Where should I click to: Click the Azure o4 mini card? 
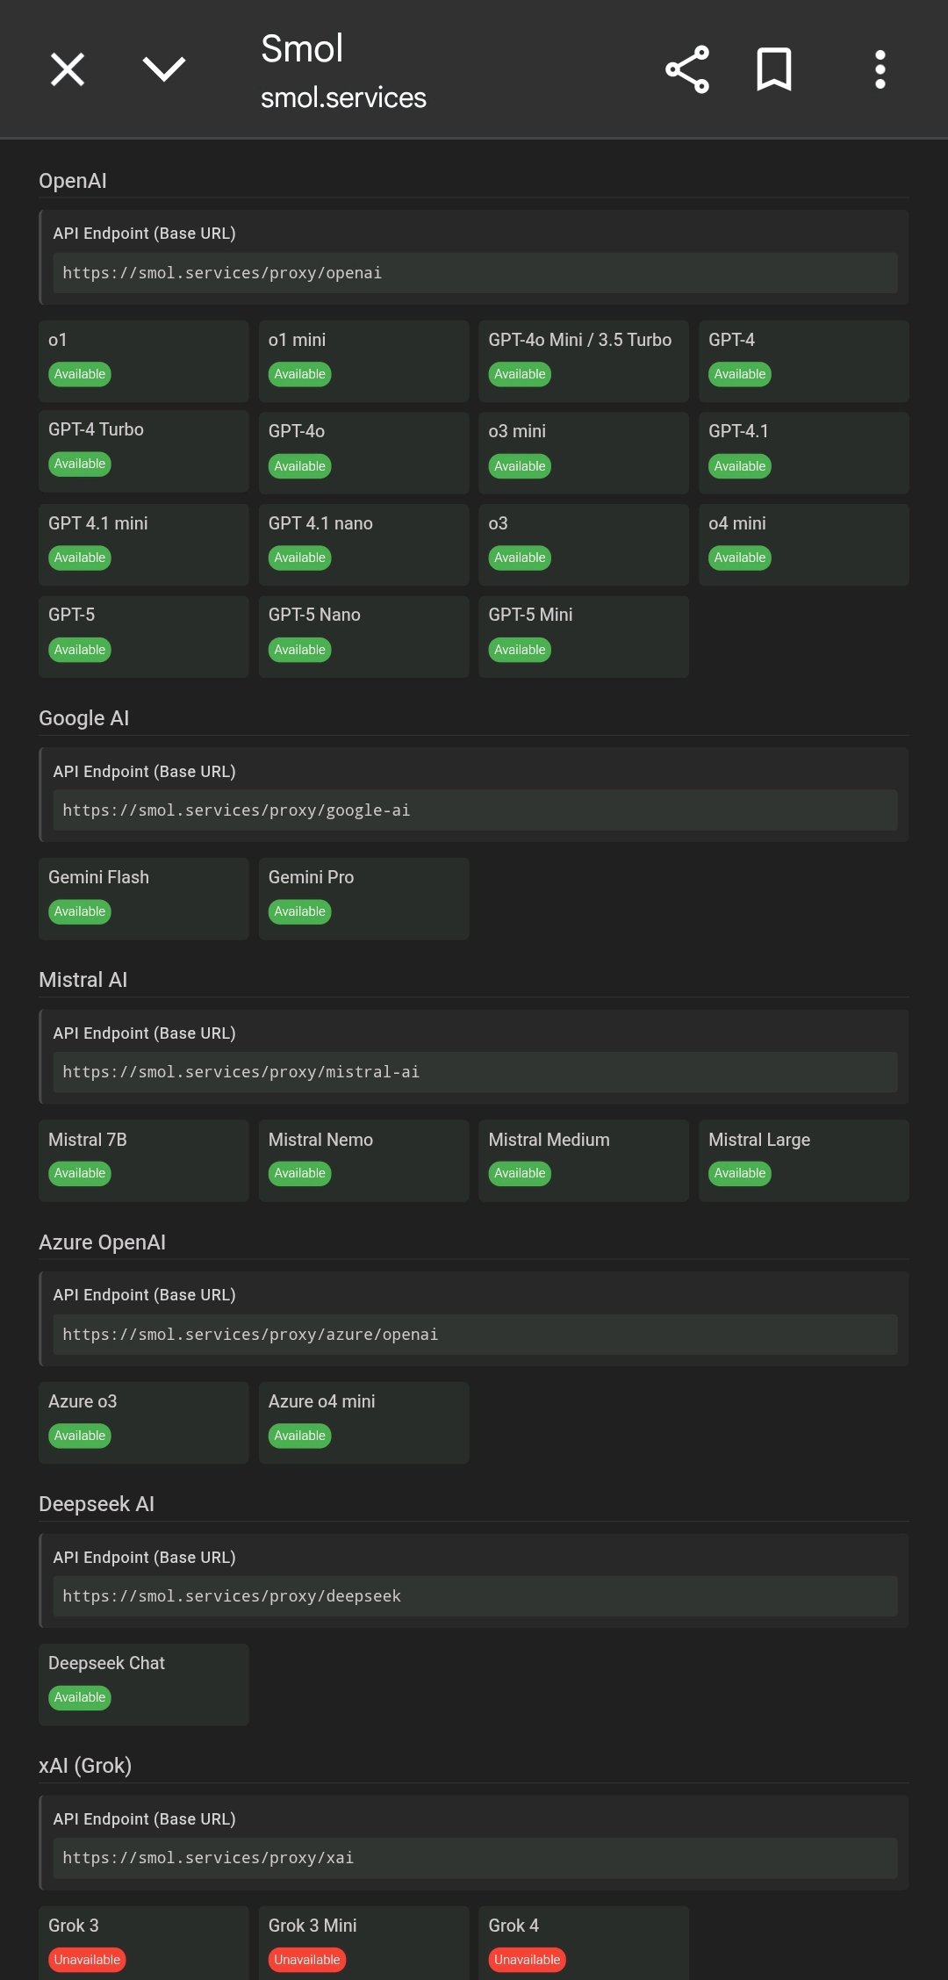tap(363, 1422)
